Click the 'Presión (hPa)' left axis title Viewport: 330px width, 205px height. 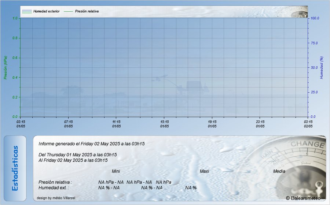5,68
